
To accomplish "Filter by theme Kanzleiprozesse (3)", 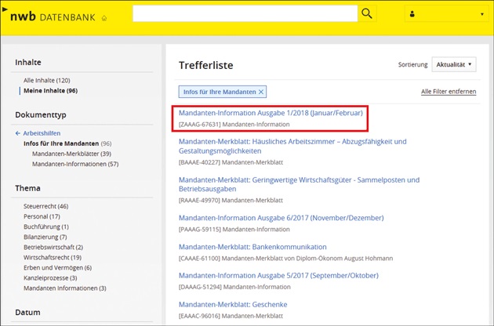I will [52, 277].
